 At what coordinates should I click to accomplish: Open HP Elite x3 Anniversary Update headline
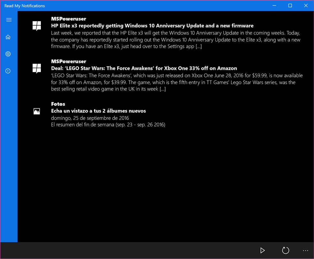[152, 26]
